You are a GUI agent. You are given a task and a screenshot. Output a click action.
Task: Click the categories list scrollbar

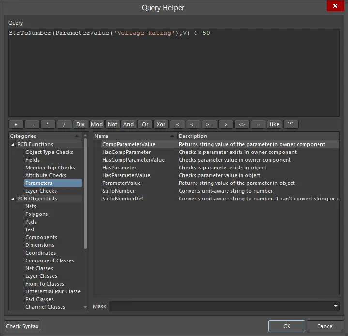coord(86,194)
